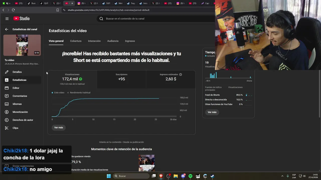
Task: Close the active YouTube Studio browser tab
Action: 72,3
